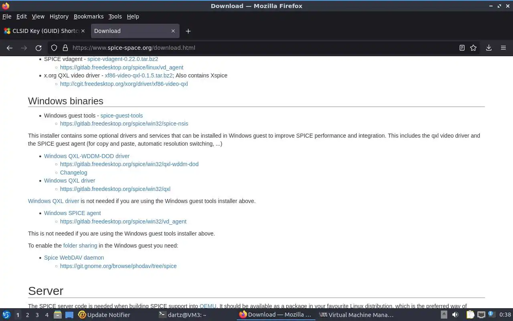Open the History menu
Viewport: 513px width, 321px height.
click(59, 16)
